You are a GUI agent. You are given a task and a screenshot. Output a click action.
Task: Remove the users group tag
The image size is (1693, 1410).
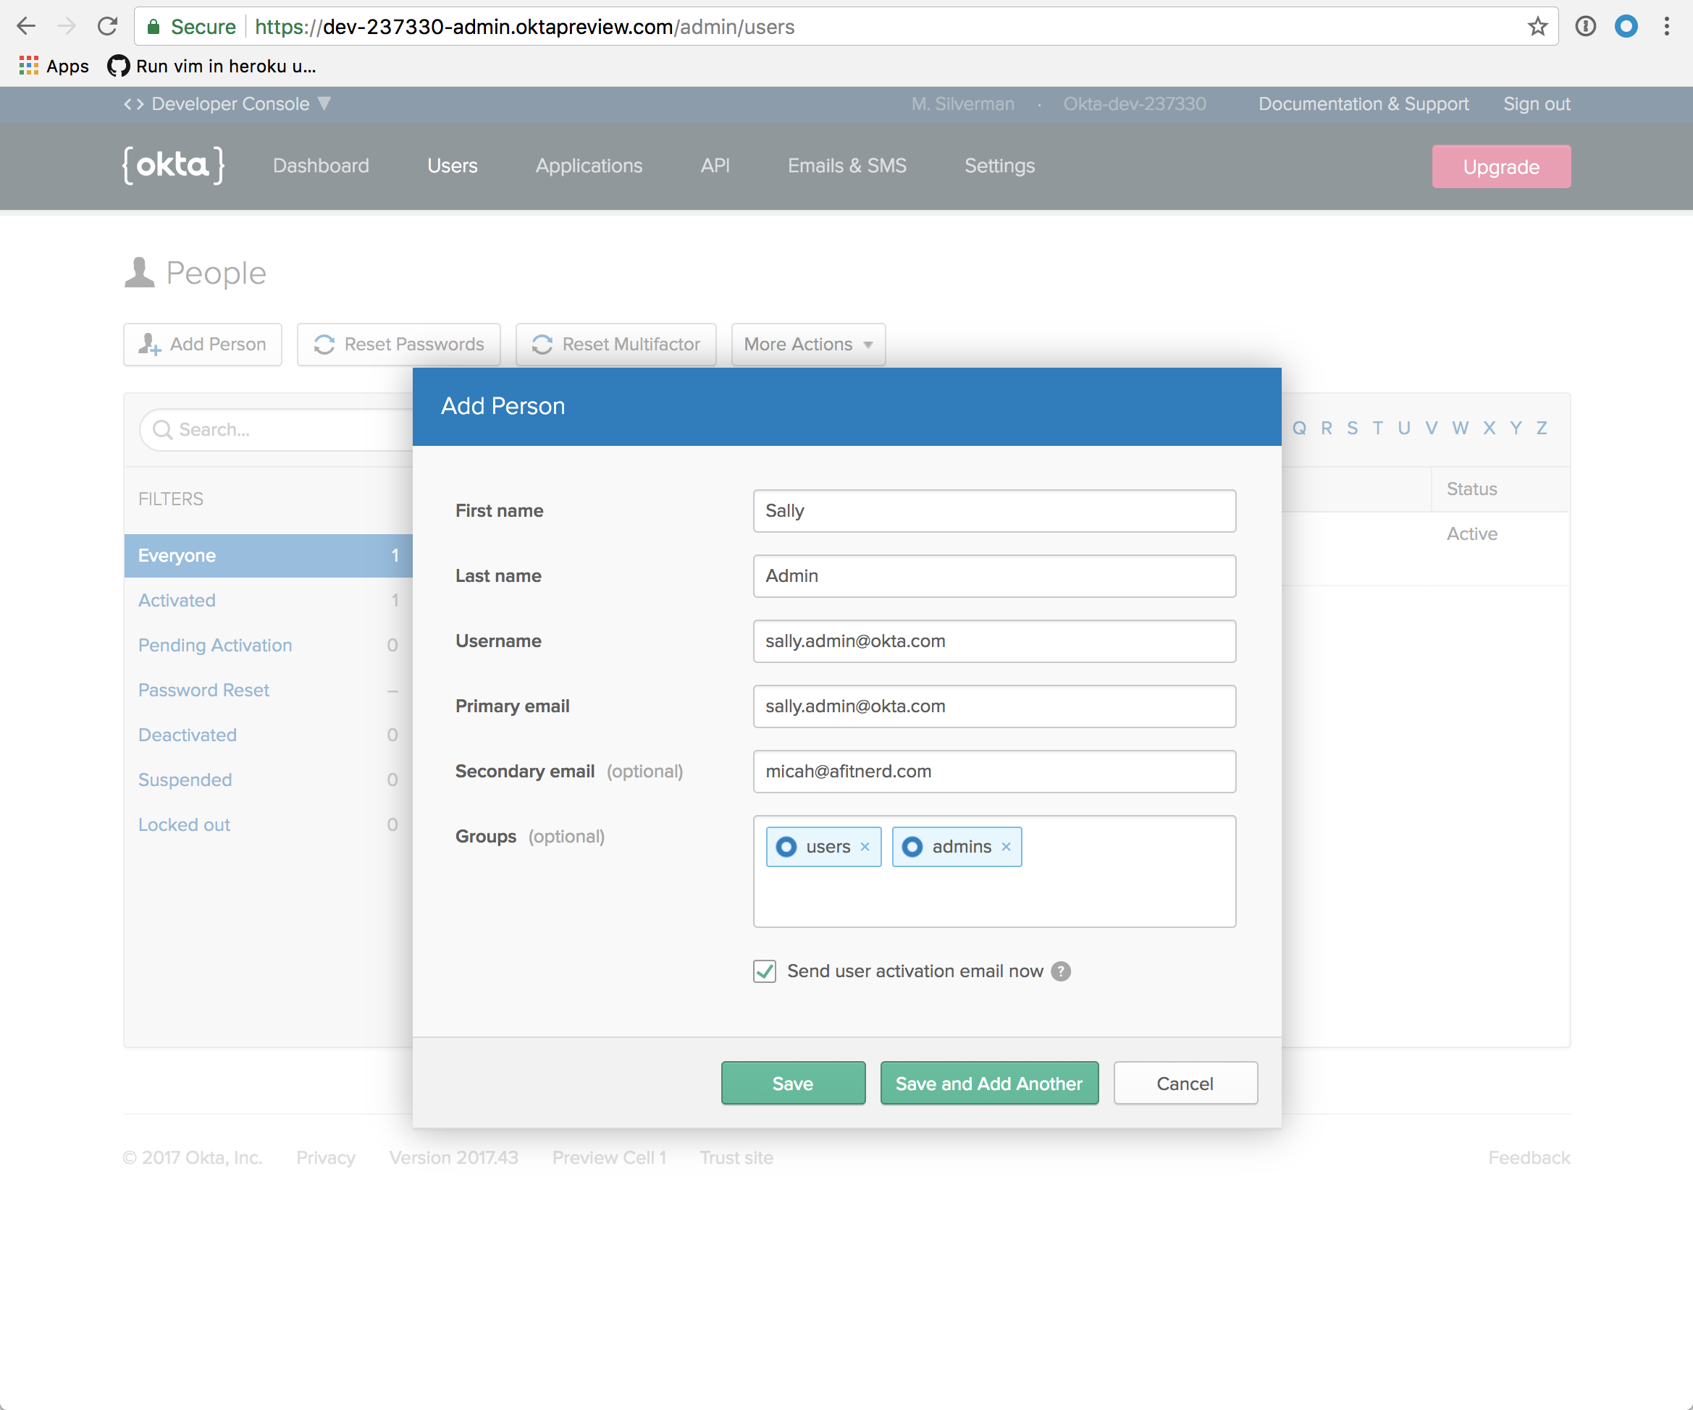[865, 847]
